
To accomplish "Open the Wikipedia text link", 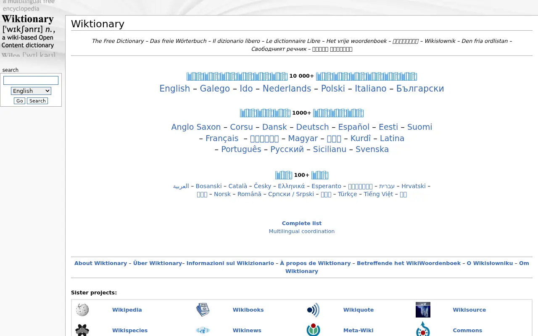I will click(x=127, y=310).
